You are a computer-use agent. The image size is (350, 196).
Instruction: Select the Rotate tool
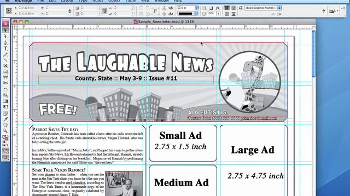point(5,89)
